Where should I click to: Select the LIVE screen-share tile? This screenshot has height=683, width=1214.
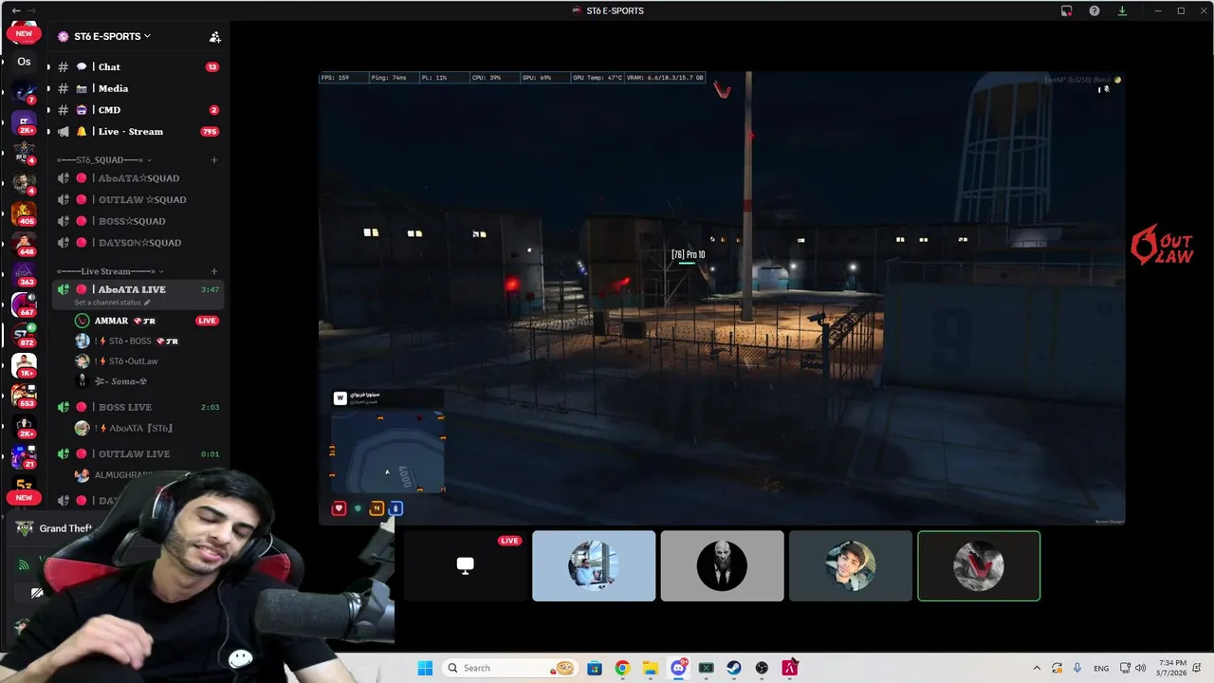click(465, 565)
